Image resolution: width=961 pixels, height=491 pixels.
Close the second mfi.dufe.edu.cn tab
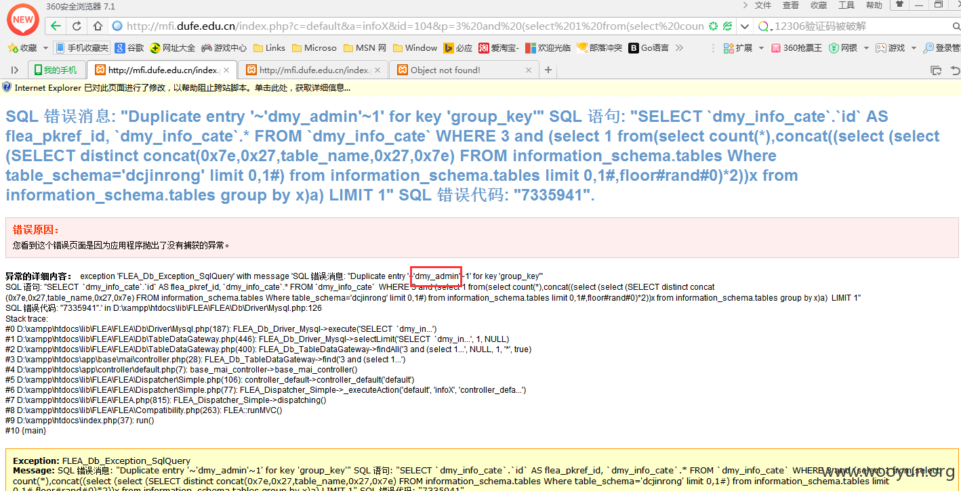(378, 70)
